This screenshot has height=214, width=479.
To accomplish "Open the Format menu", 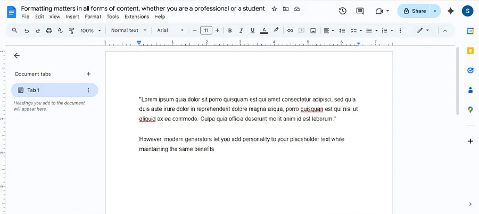I will coord(93,17).
